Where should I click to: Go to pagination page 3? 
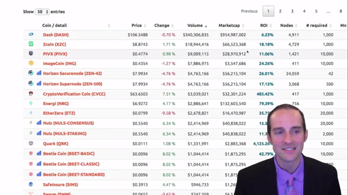(x=292, y=11)
